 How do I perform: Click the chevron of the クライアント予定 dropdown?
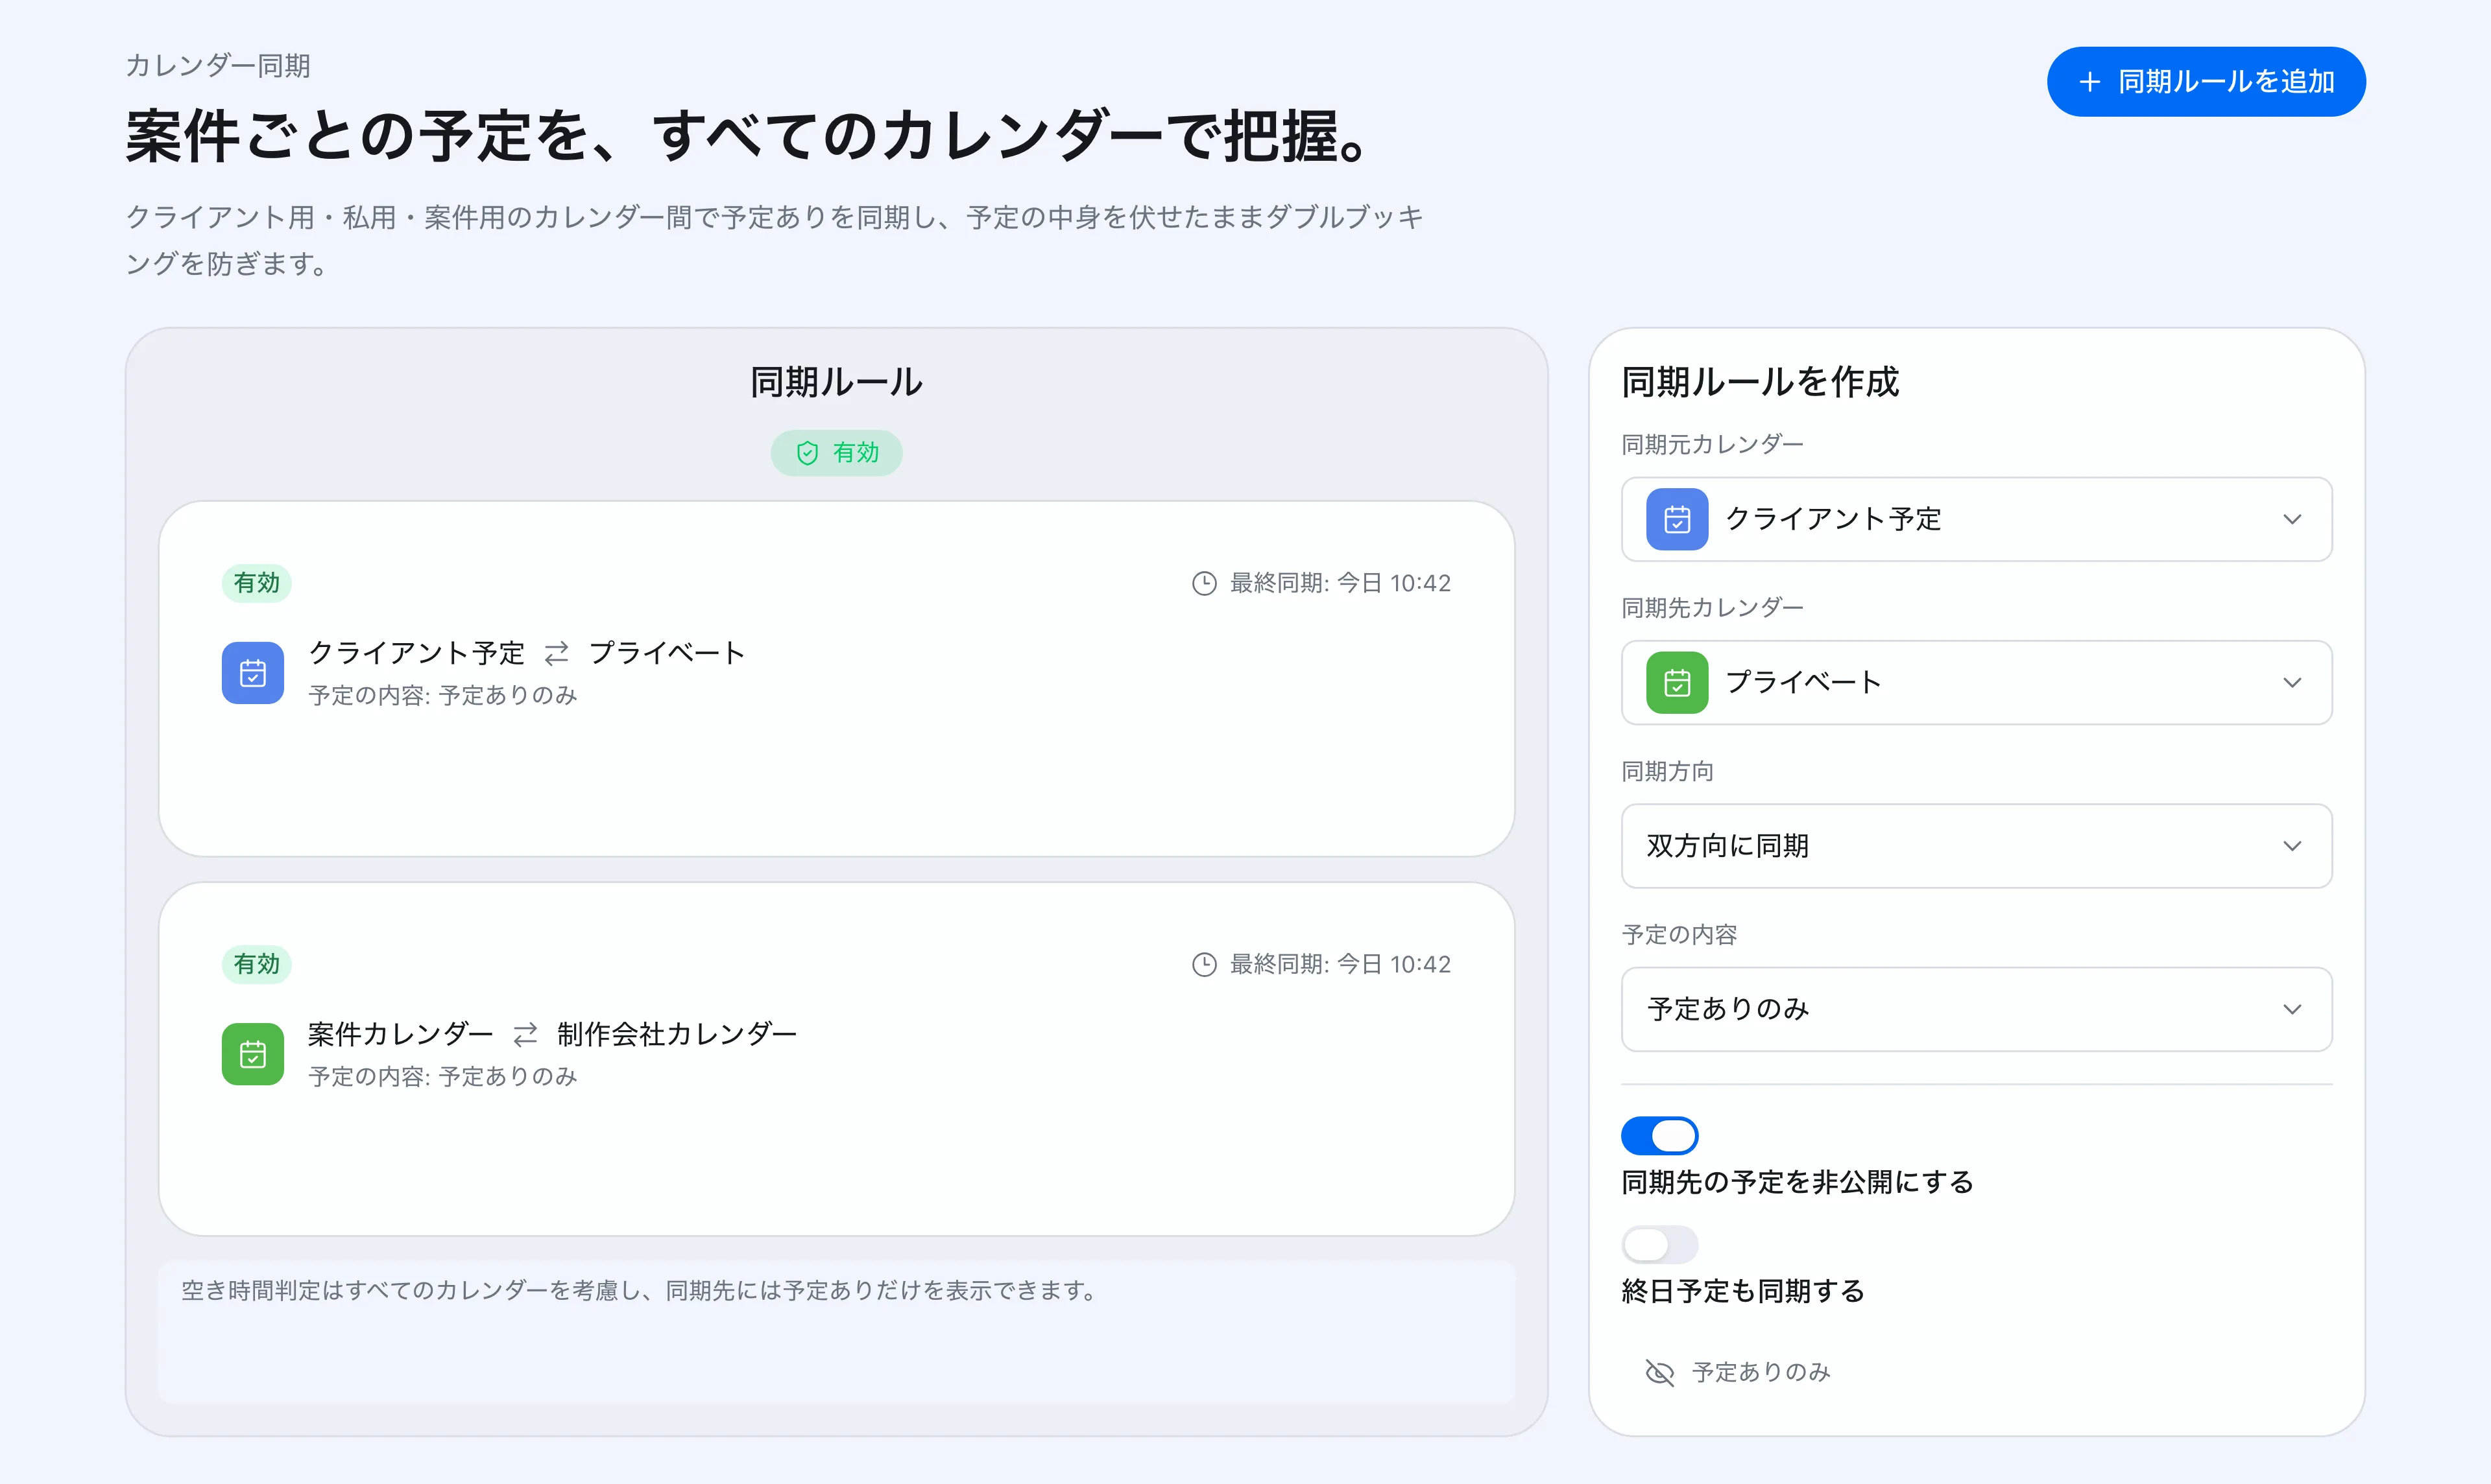click(x=2292, y=519)
